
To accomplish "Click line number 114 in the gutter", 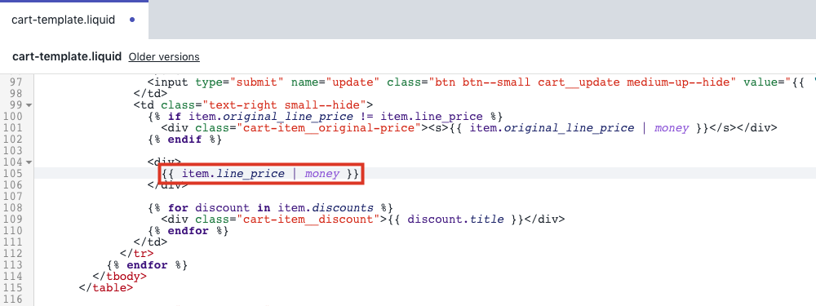I will coord(13,277).
